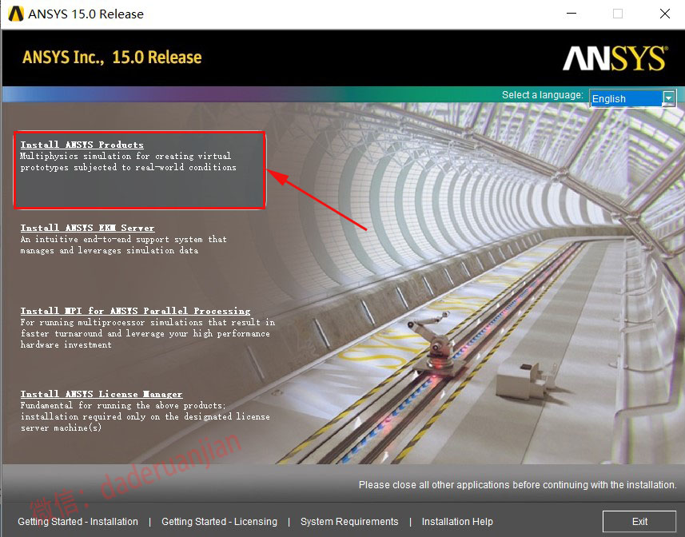
Task: Expand the language dropdown arrow
Action: tap(668, 98)
